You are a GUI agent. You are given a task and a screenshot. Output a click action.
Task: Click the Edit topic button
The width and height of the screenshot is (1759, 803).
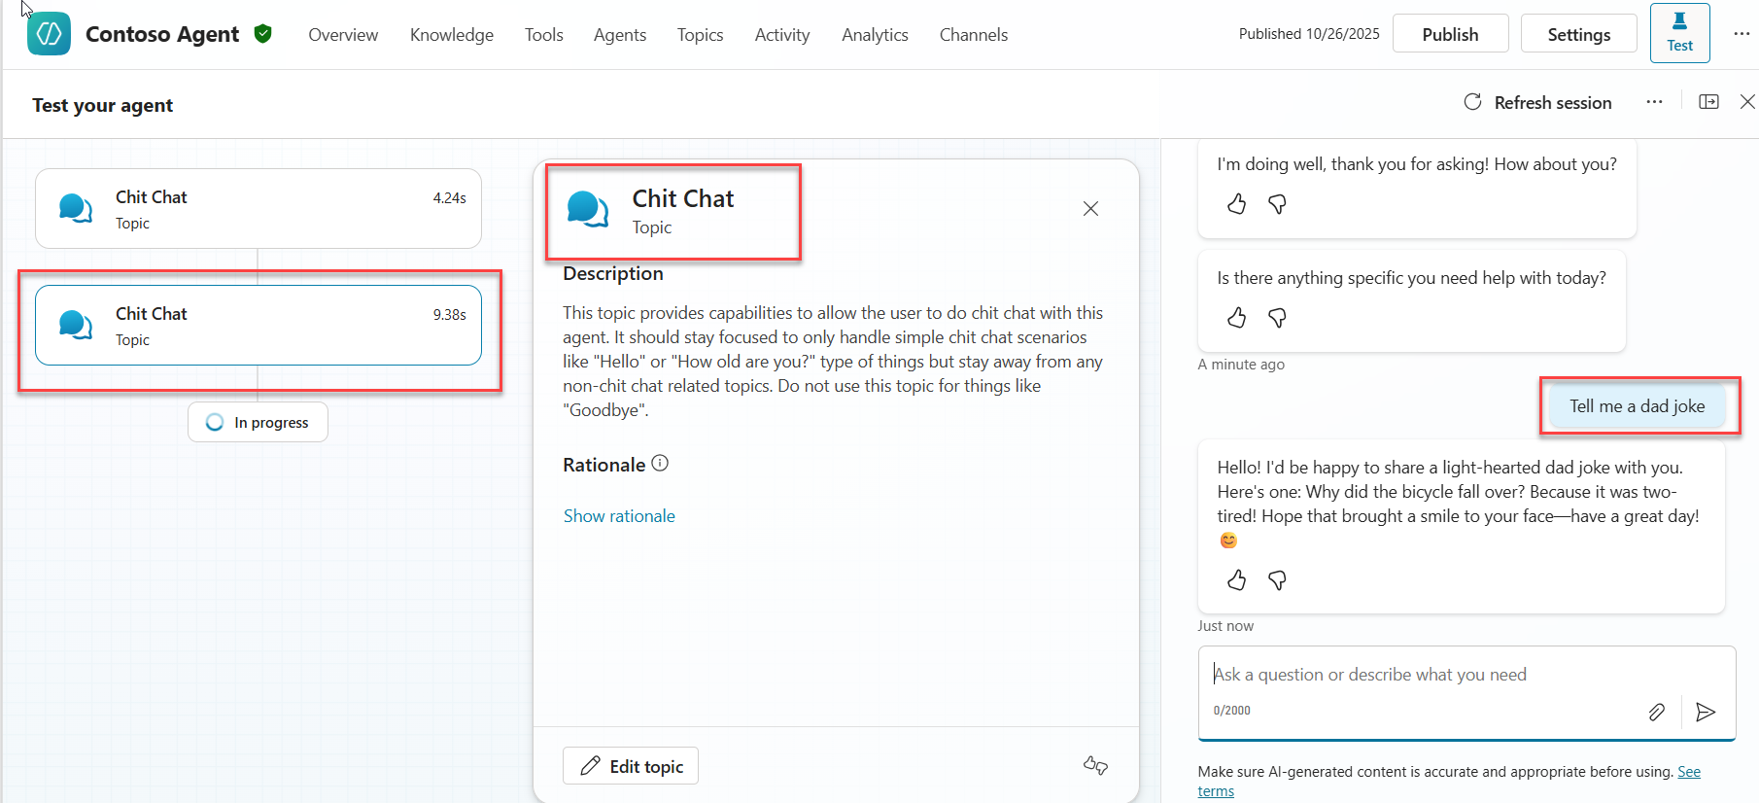pyautogui.click(x=631, y=766)
